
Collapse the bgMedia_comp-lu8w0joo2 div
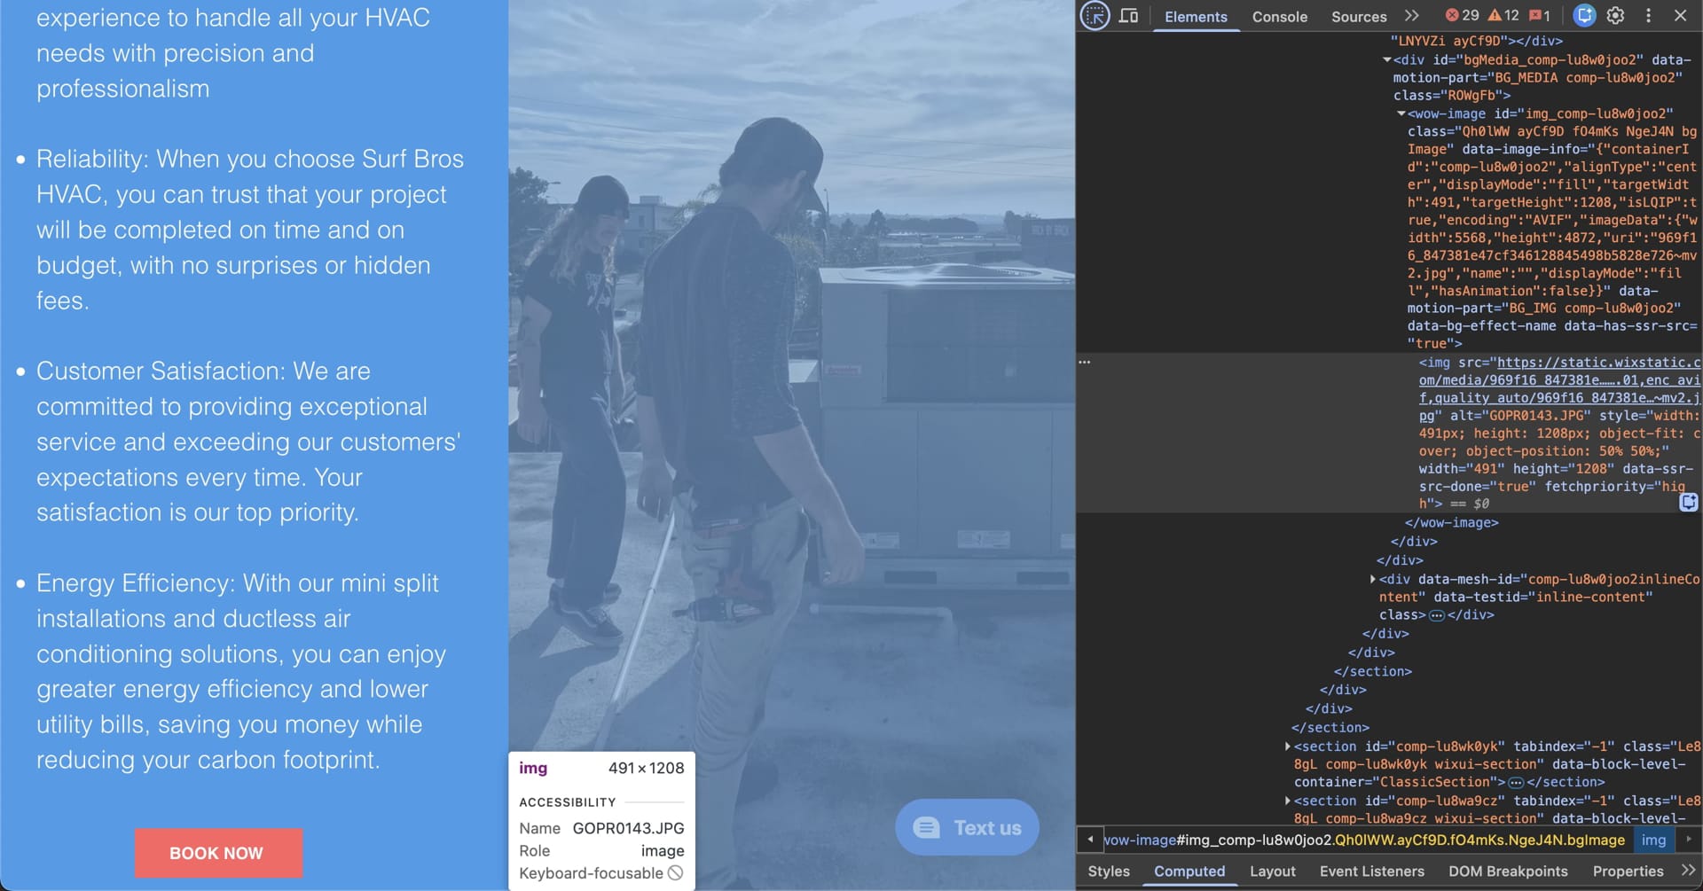coord(1386,59)
